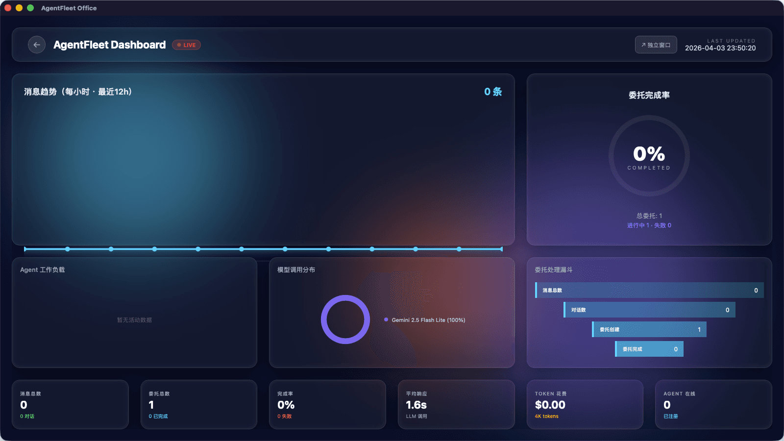Toggle the 消息总数 funnel bar highlight

tap(649, 290)
